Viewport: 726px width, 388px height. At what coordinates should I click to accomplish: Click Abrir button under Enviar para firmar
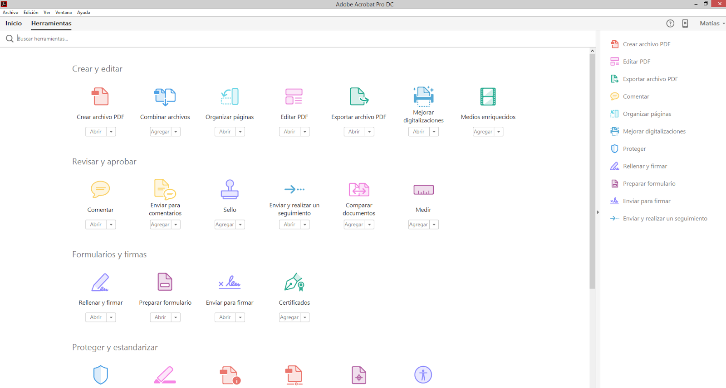(225, 317)
